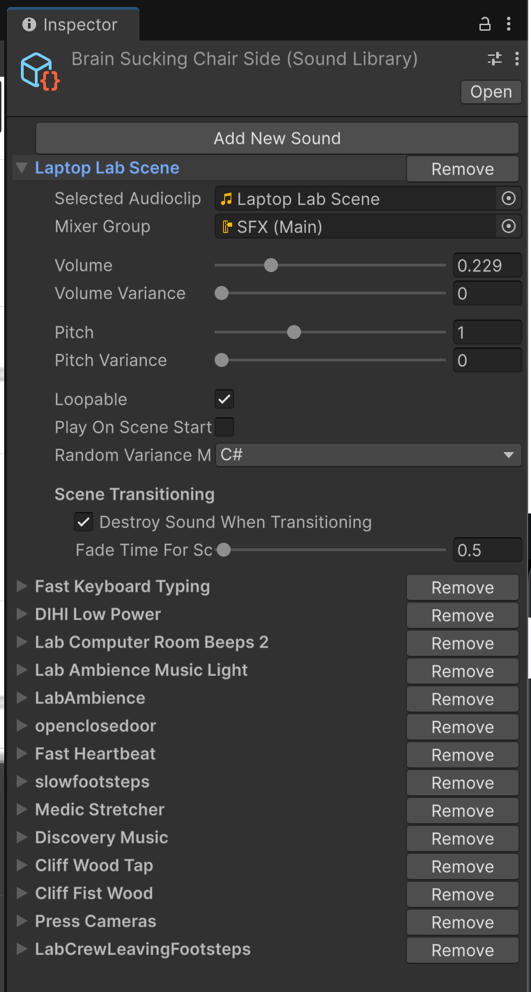Viewport: 531px width, 992px height.
Task: Click the preset sliders icon in header
Action: [x=495, y=59]
